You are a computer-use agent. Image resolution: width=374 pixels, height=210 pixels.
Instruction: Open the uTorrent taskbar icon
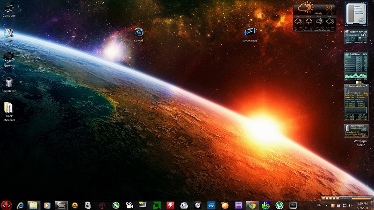tap(279, 205)
